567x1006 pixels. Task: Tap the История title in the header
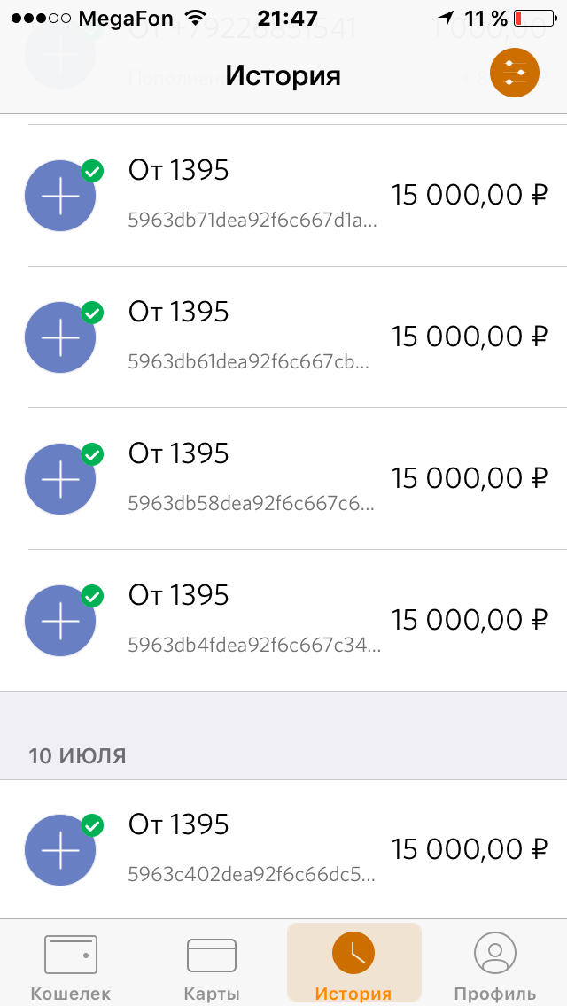(283, 74)
